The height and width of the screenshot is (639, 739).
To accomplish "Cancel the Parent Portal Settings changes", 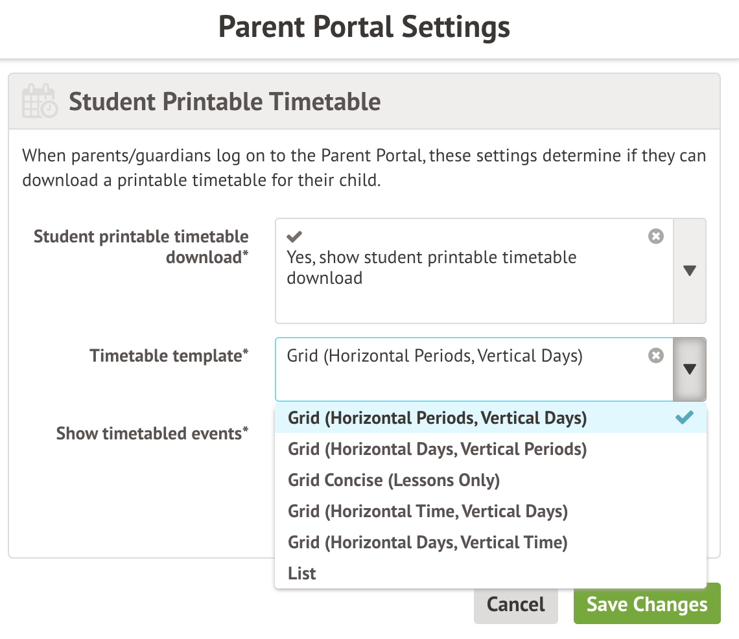I will click(x=515, y=603).
